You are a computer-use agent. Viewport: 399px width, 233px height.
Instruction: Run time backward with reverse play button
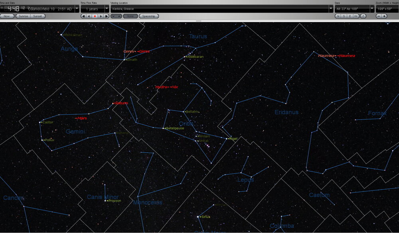tap(89, 16)
